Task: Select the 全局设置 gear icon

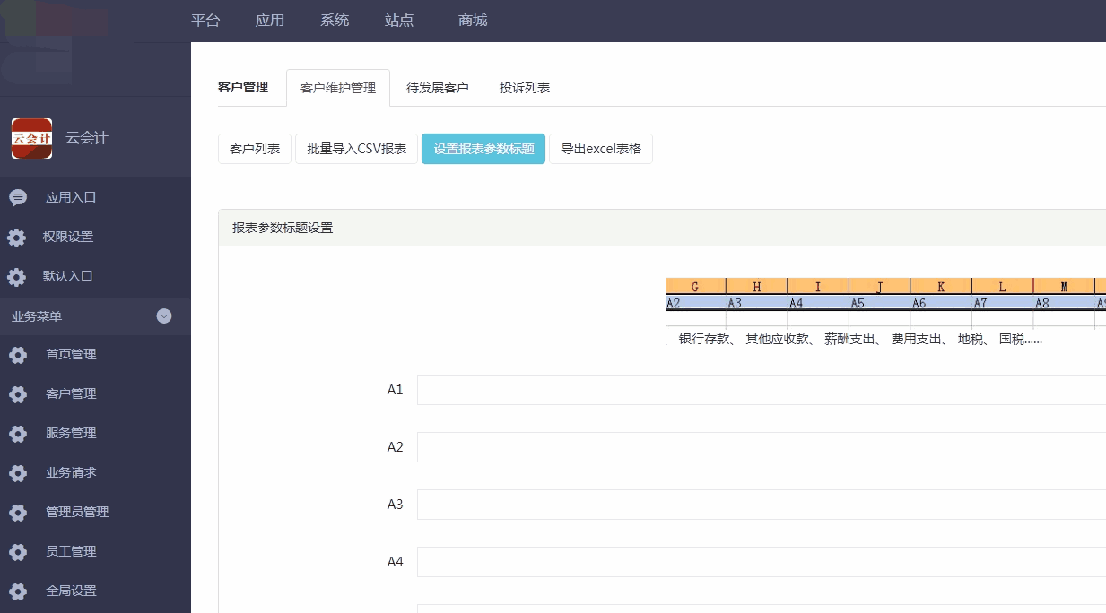Action: [x=20, y=591]
